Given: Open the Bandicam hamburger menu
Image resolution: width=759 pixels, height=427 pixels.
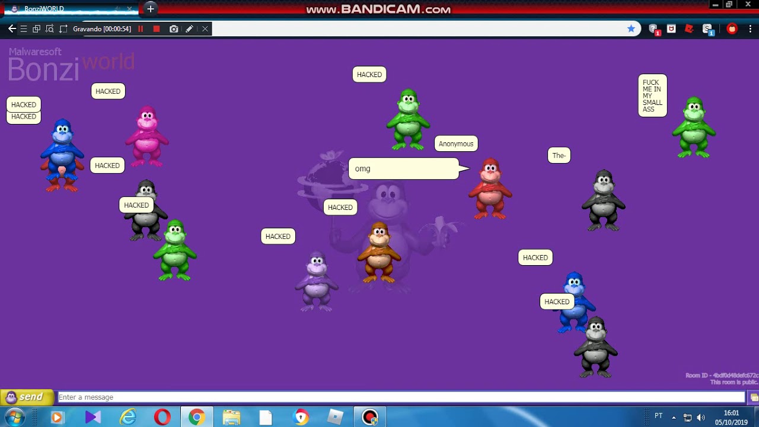Looking at the screenshot, I should (24, 28).
